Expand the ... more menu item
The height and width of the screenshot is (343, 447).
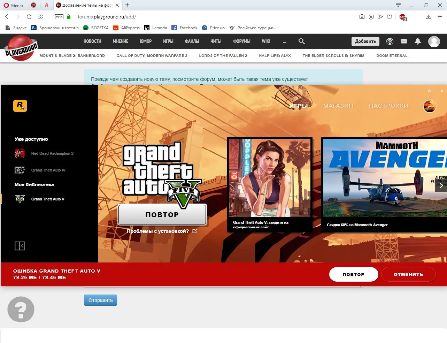click(x=285, y=41)
